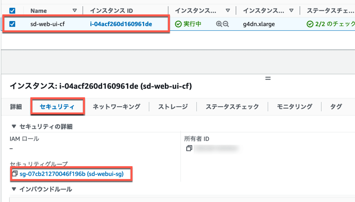Click the zoom-out magnifier icon beside 実行中
The height and width of the screenshot is (202, 355).
(226, 24)
